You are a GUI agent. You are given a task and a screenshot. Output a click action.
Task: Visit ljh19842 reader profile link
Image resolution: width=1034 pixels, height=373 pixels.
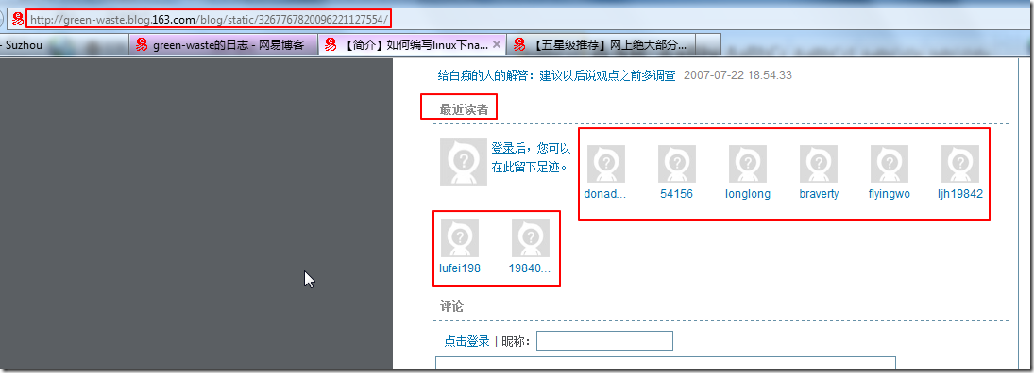pos(960,194)
